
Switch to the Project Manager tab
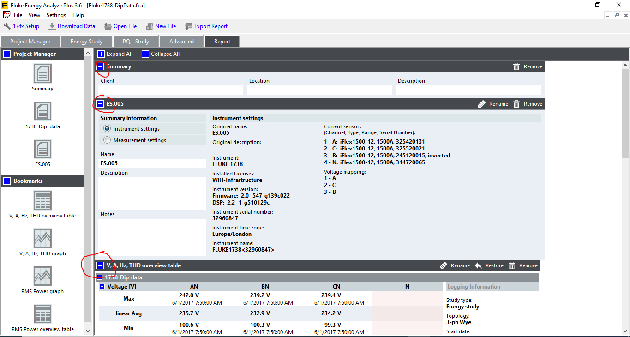30,42
